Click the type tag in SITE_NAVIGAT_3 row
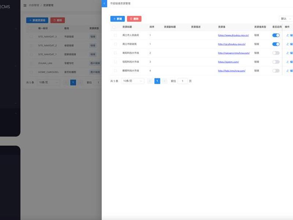The height and width of the screenshot is (220, 293). pyautogui.click(x=93, y=37)
